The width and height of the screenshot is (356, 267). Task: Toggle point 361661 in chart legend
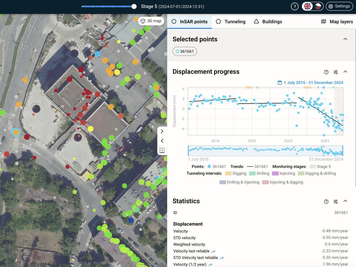(x=216, y=167)
